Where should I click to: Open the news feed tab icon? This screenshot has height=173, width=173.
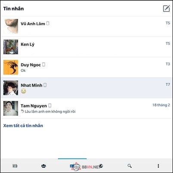tap(15, 166)
